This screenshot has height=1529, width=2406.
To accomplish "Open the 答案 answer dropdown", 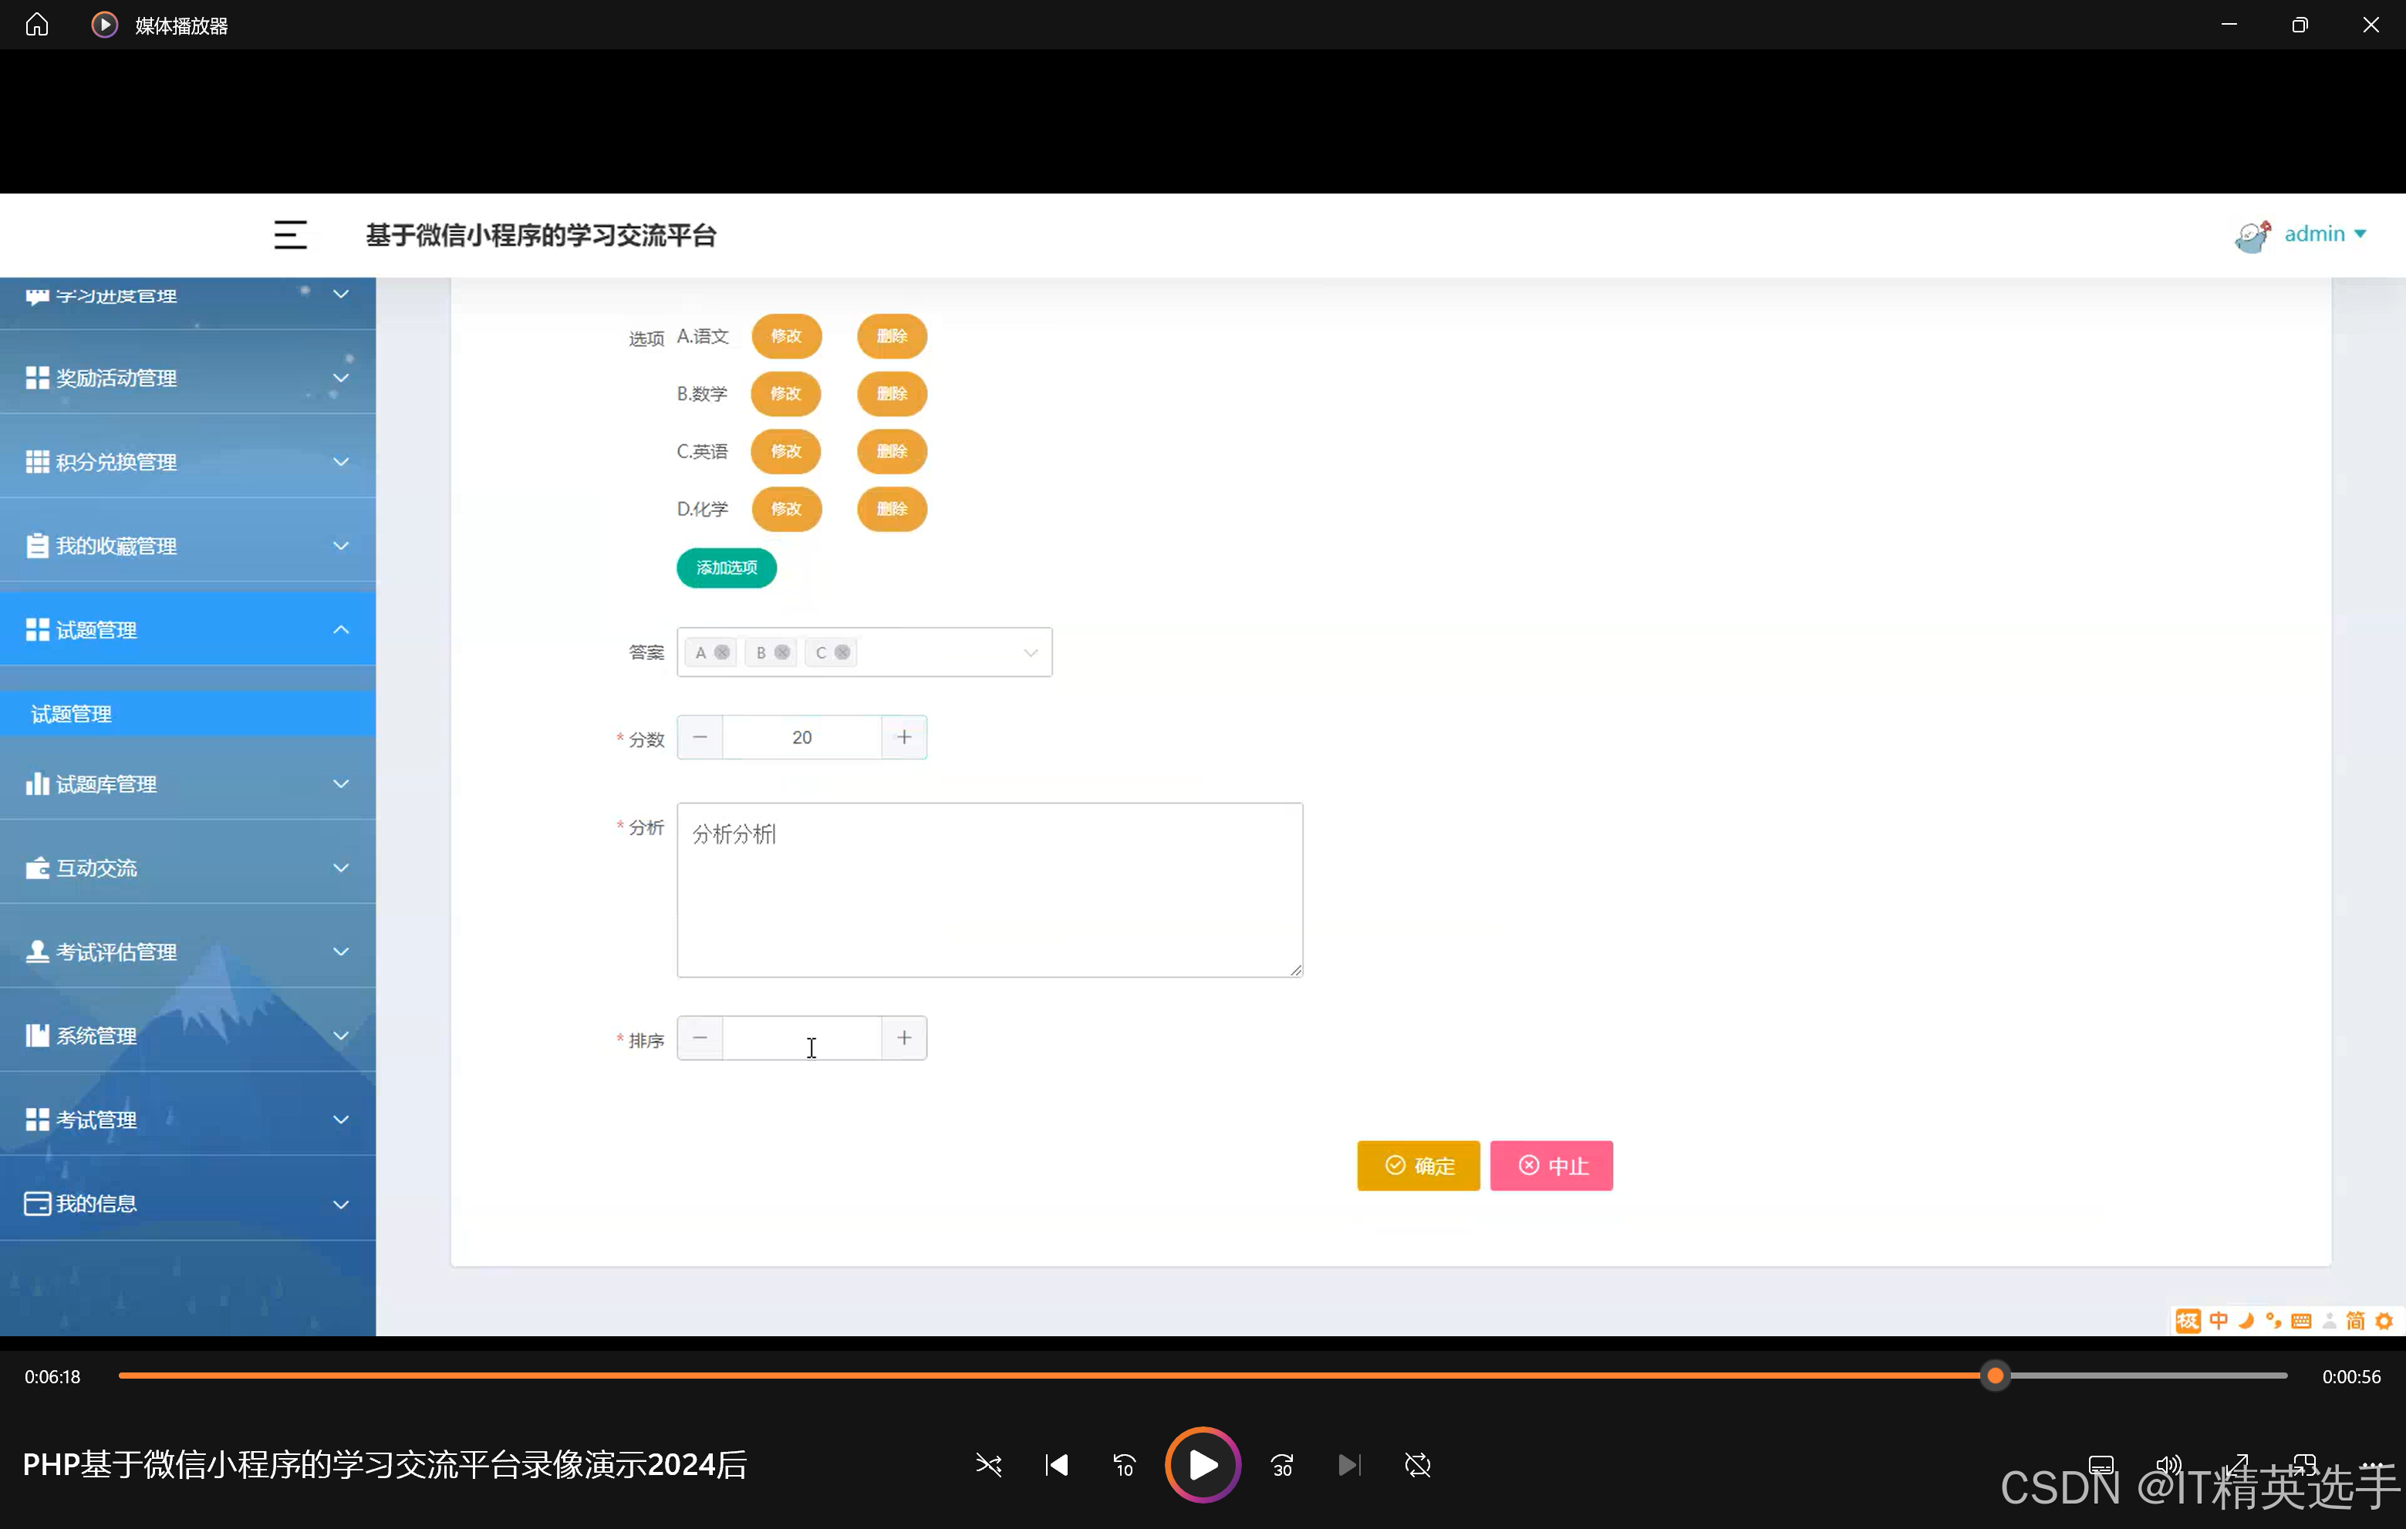I will click(x=1030, y=652).
